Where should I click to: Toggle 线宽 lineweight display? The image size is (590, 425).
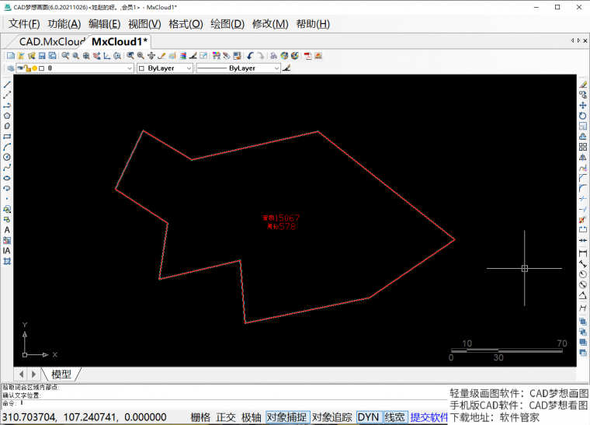coord(394,417)
